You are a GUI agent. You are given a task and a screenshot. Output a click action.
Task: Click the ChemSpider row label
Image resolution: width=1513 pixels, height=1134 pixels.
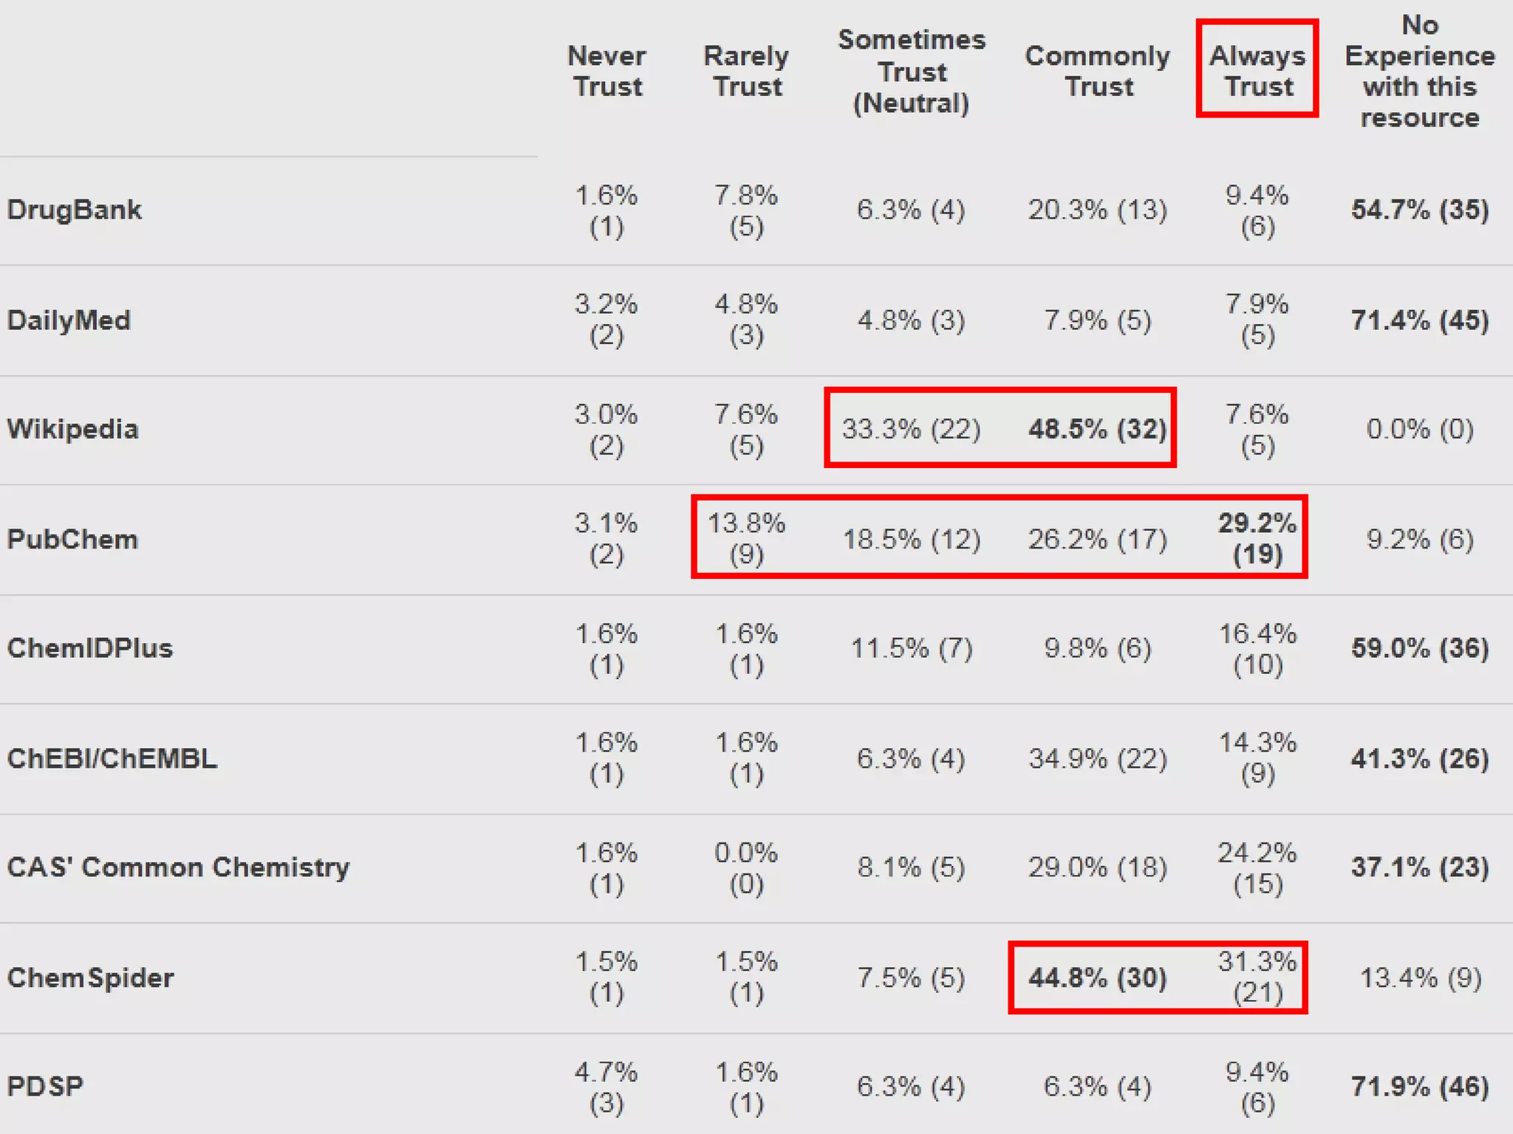point(90,977)
